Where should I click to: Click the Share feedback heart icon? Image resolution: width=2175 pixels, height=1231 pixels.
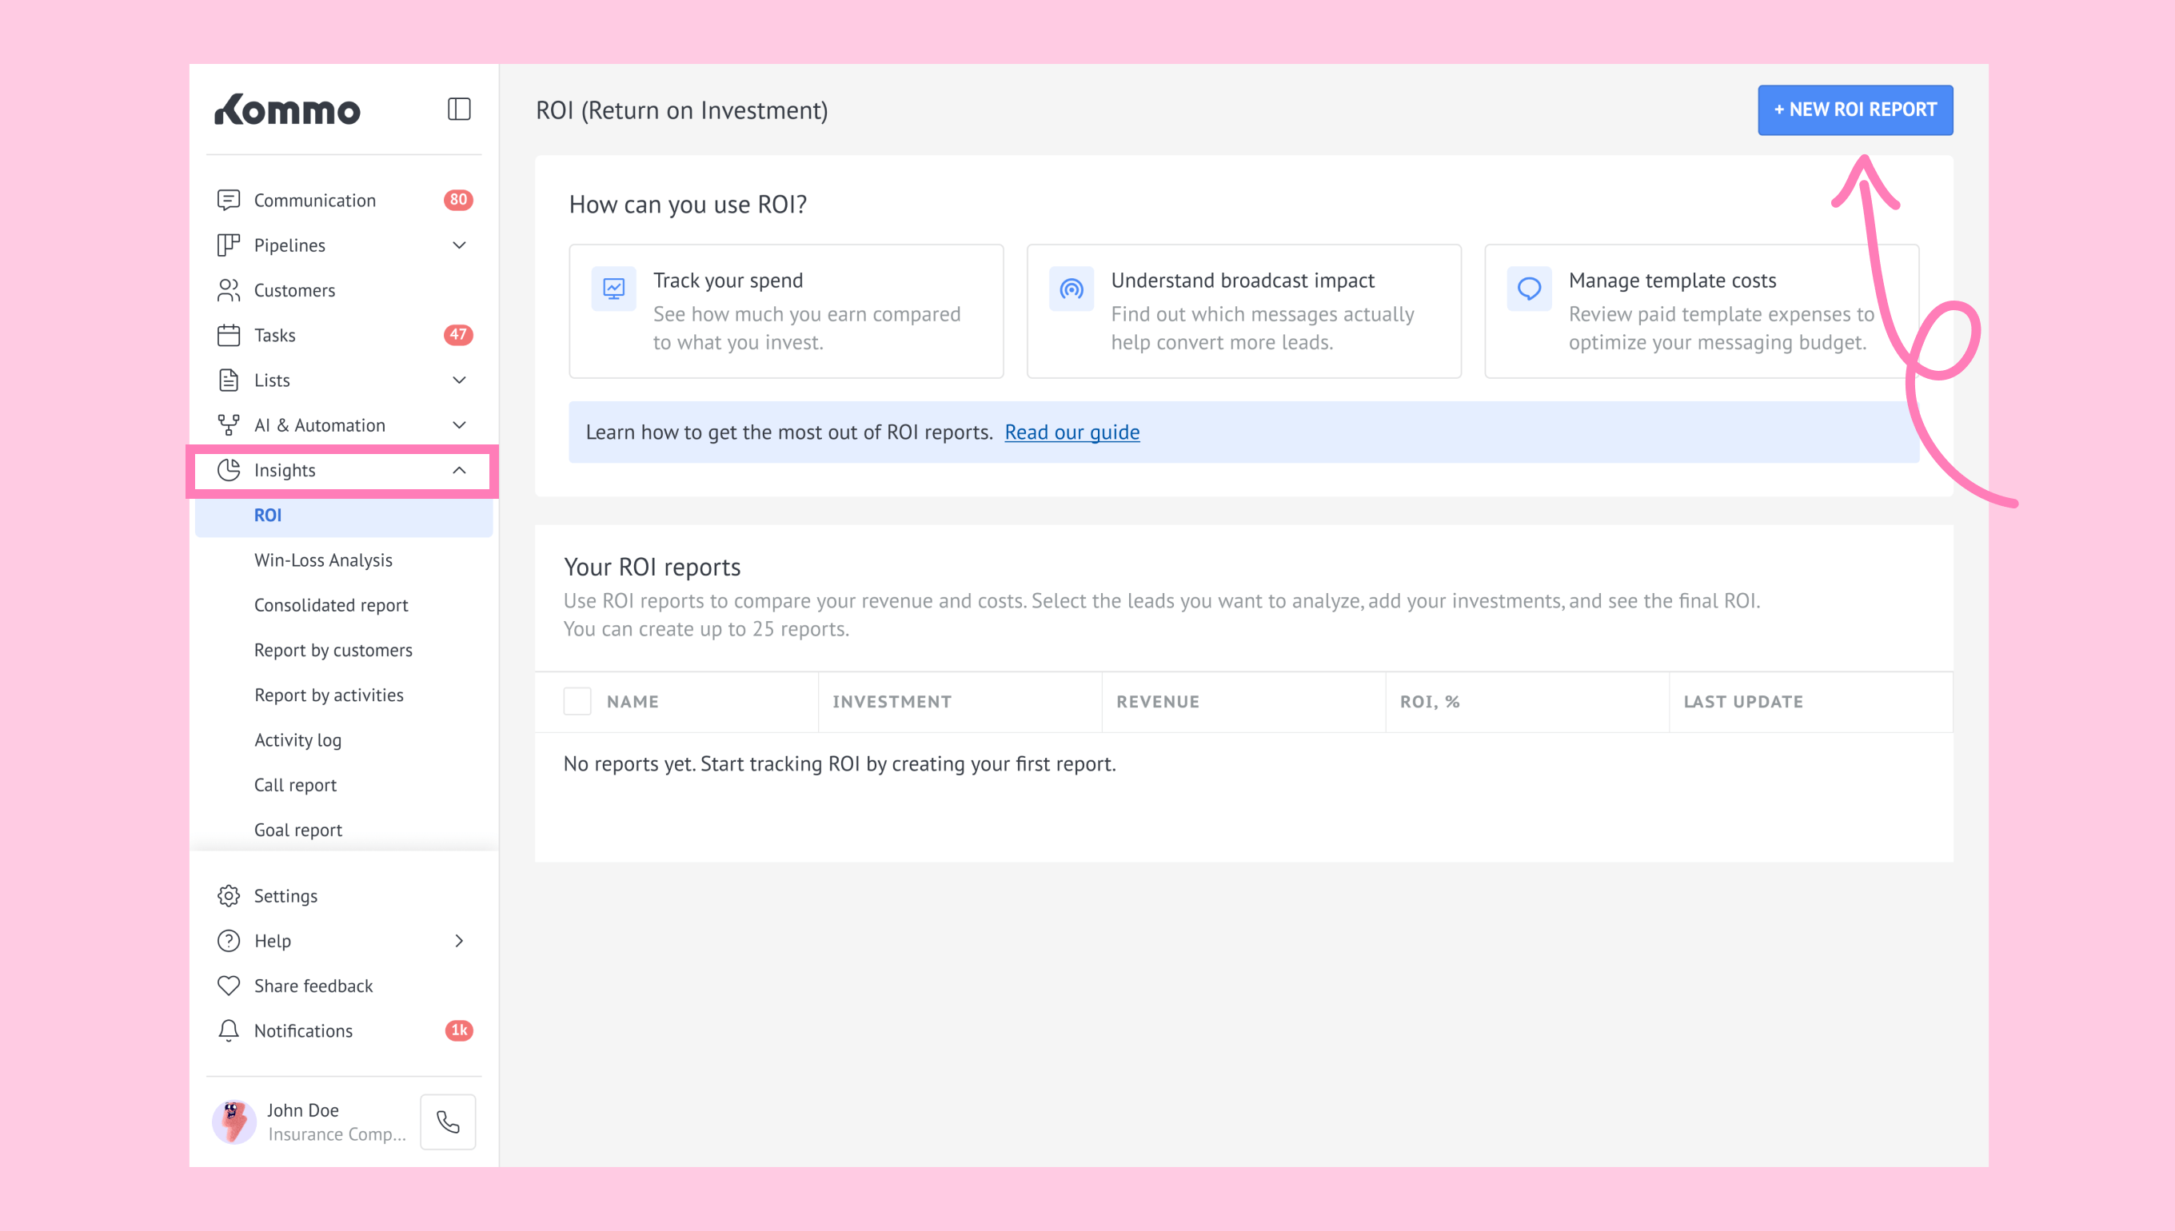[x=229, y=985]
